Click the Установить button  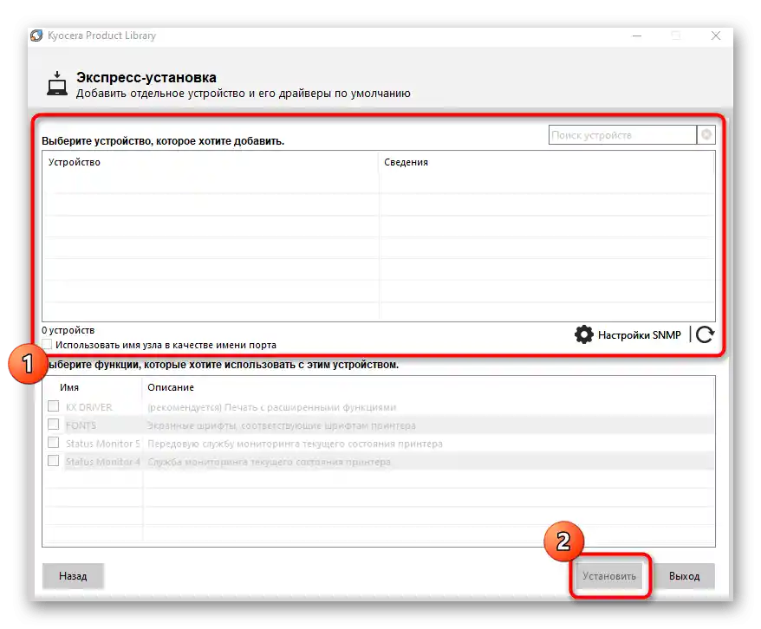[609, 575]
